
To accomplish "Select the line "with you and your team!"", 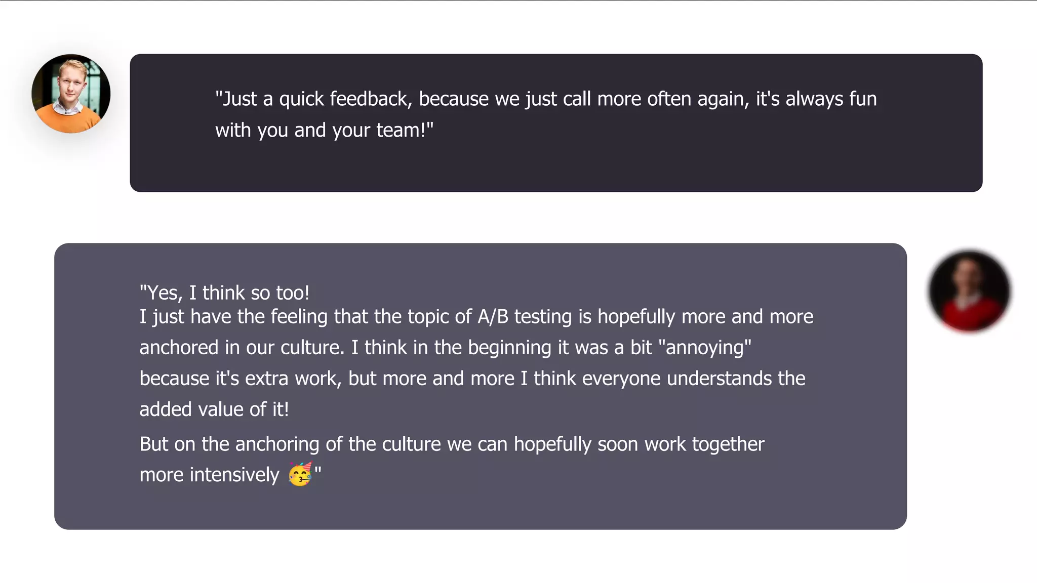I will [x=325, y=130].
